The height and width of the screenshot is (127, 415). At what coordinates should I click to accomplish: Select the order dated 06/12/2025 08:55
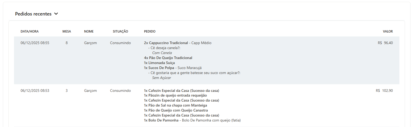[x=207, y=60]
